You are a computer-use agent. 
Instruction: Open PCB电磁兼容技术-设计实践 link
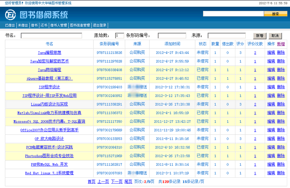[x=49, y=147]
